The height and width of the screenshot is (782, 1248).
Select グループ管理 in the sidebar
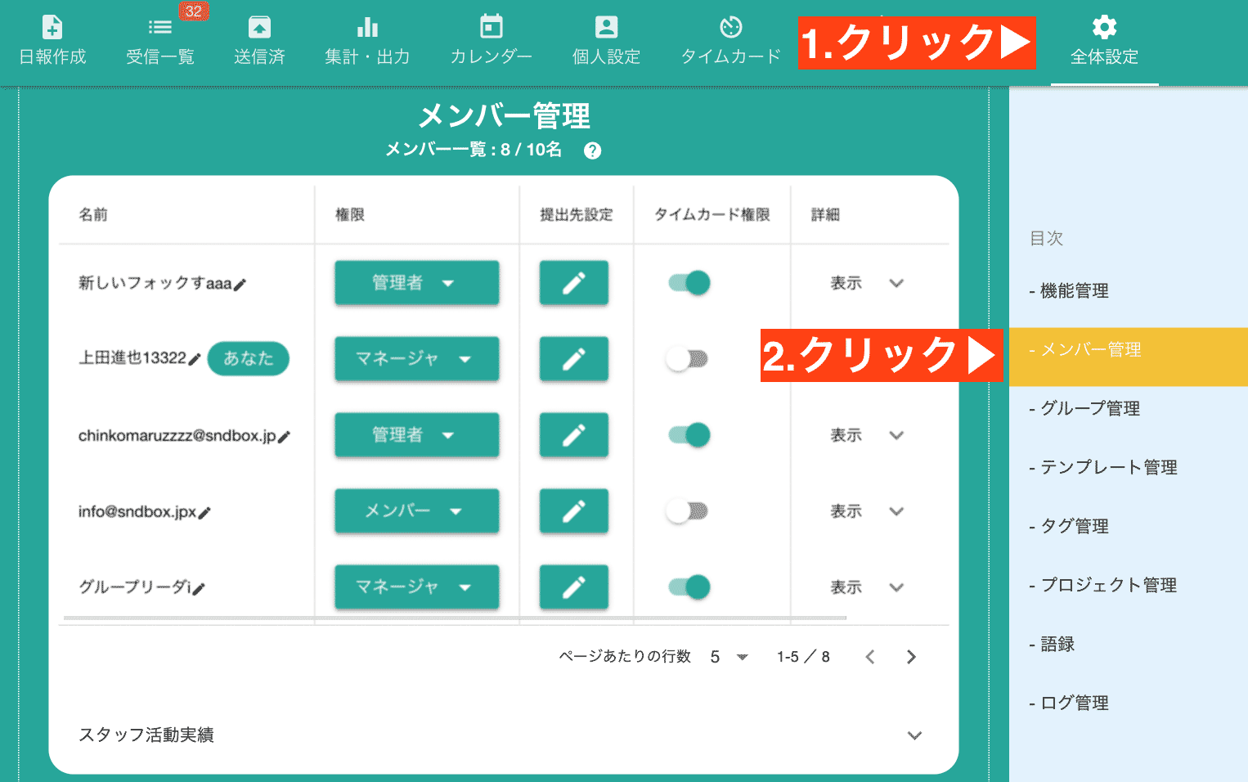[x=1085, y=407]
